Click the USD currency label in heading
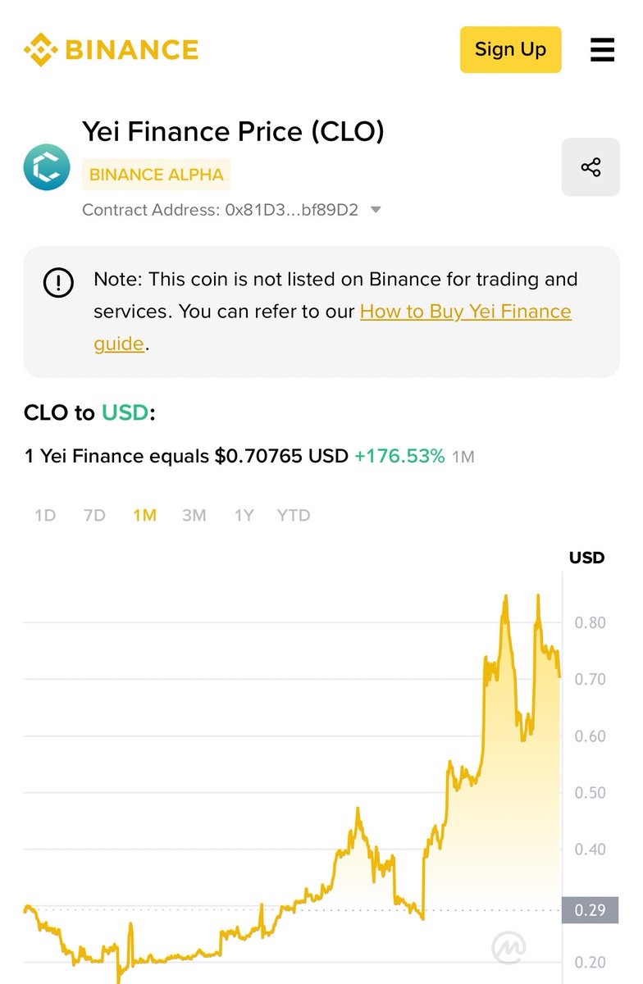This screenshot has height=984, width=643. click(x=125, y=412)
